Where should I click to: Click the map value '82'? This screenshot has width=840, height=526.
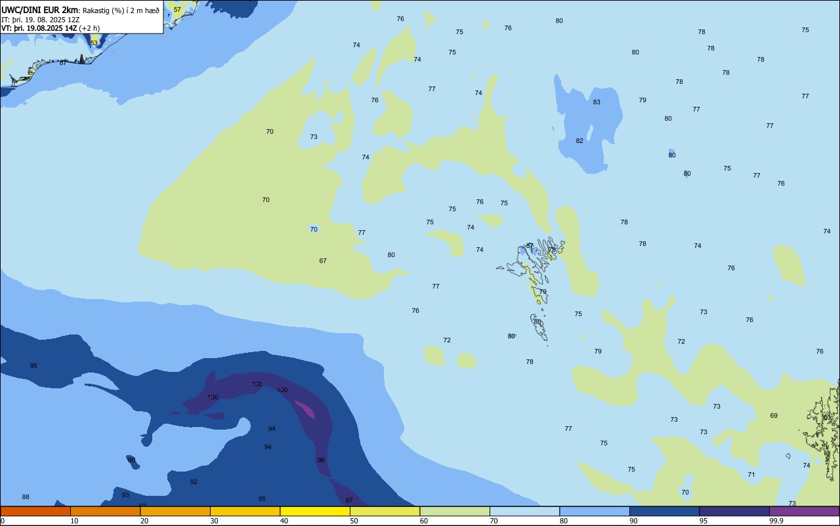(x=579, y=141)
